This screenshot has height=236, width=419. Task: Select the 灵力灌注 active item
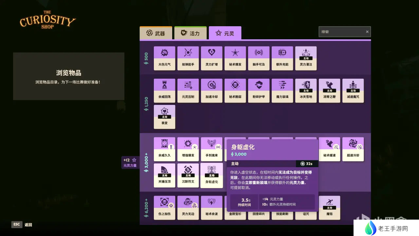pos(306,58)
